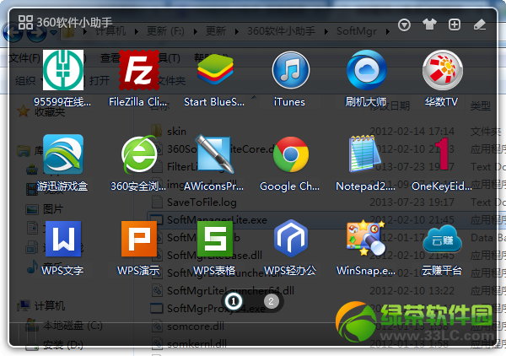
Task: Open WPS演示
Action: (x=139, y=239)
